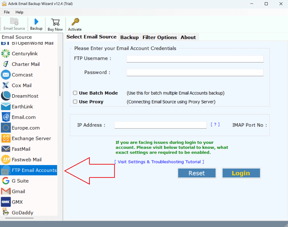Select "GMX" text in source list
The width and height of the screenshot is (288, 227).
pos(17,202)
